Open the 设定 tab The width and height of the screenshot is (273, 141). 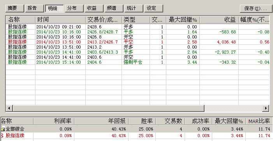click(x=153, y=8)
